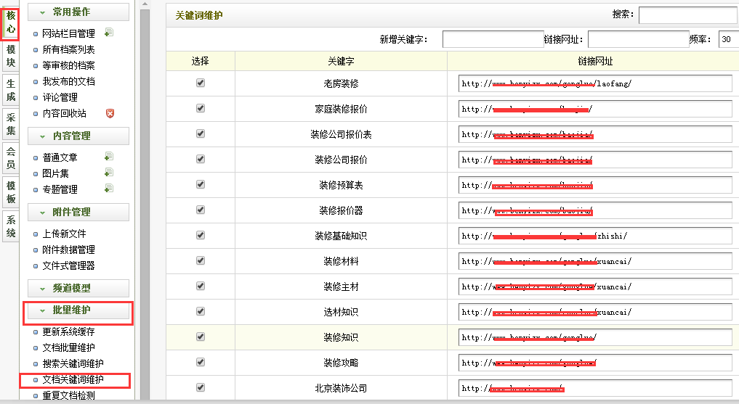Image resolution: width=739 pixels, height=404 pixels.
Task: Click the add icon next to 网站栏目管理
Action: pyautogui.click(x=109, y=33)
